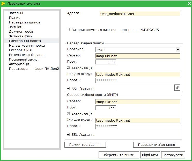Enable the M.E.DOC IS exclusive use checkbox
This screenshot has height=161, width=192.
tap(68, 30)
